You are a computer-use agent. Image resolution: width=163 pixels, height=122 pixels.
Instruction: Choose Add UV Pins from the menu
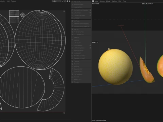[81, 2]
